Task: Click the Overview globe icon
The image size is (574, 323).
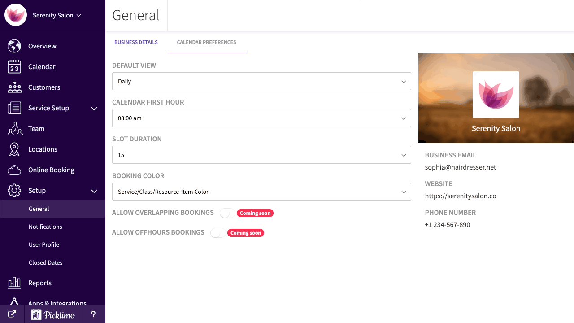Action: [x=14, y=46]
